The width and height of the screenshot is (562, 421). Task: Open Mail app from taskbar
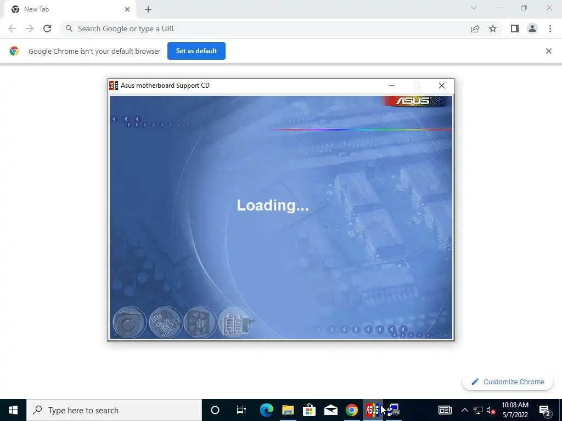[331, 410]
